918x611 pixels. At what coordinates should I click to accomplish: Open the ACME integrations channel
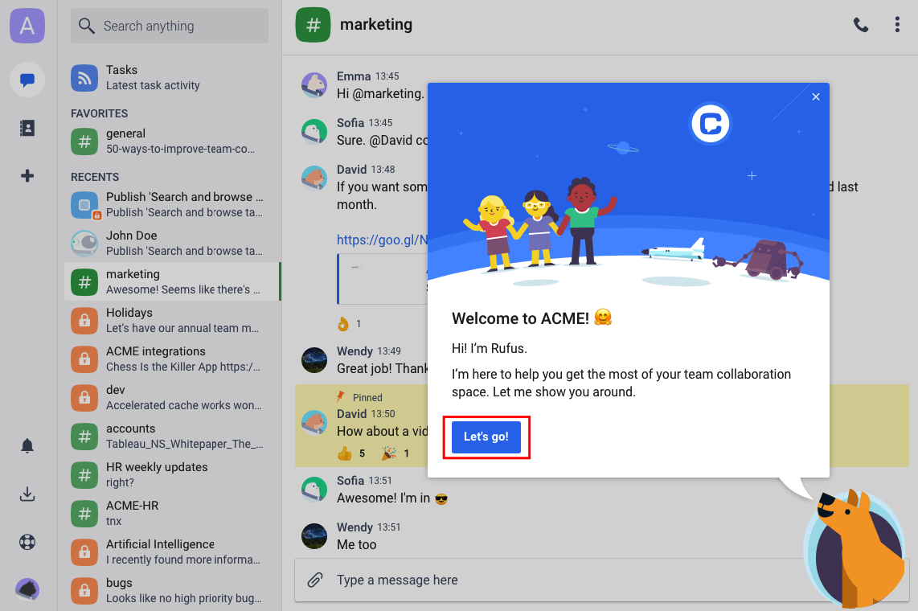(173, 359)
